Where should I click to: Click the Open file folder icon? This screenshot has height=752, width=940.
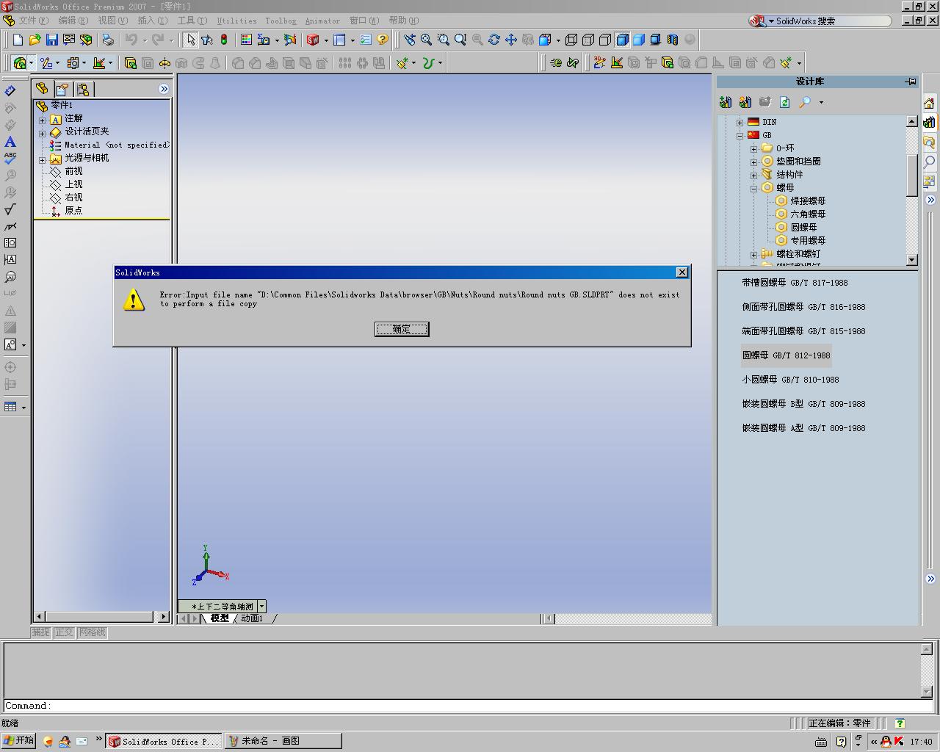pyautogui.click(x=35, y=40)
